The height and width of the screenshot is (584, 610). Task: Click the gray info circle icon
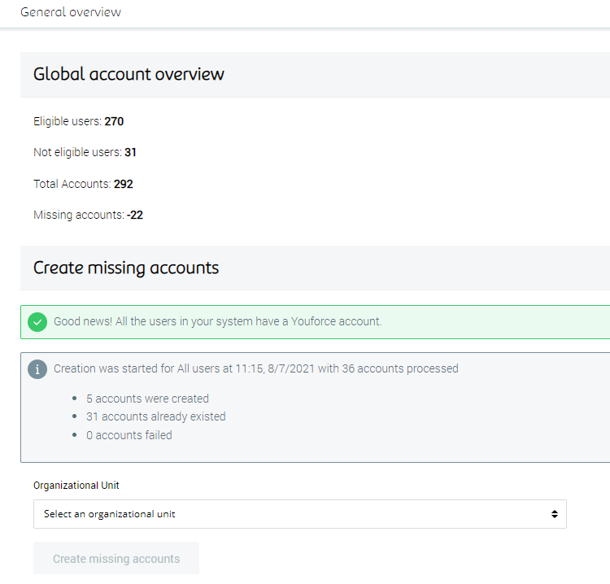coord(37,369)
